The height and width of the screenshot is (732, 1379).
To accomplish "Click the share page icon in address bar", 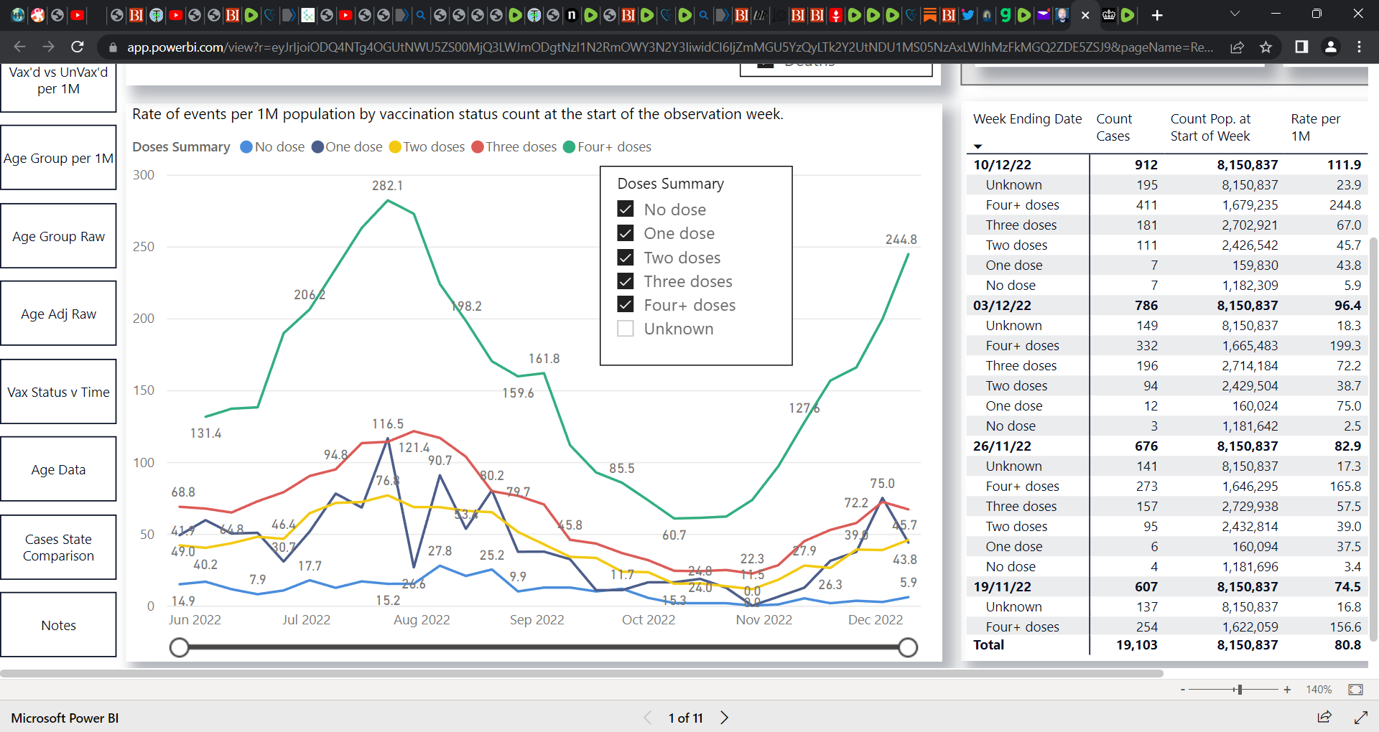I will (1237, 47).
